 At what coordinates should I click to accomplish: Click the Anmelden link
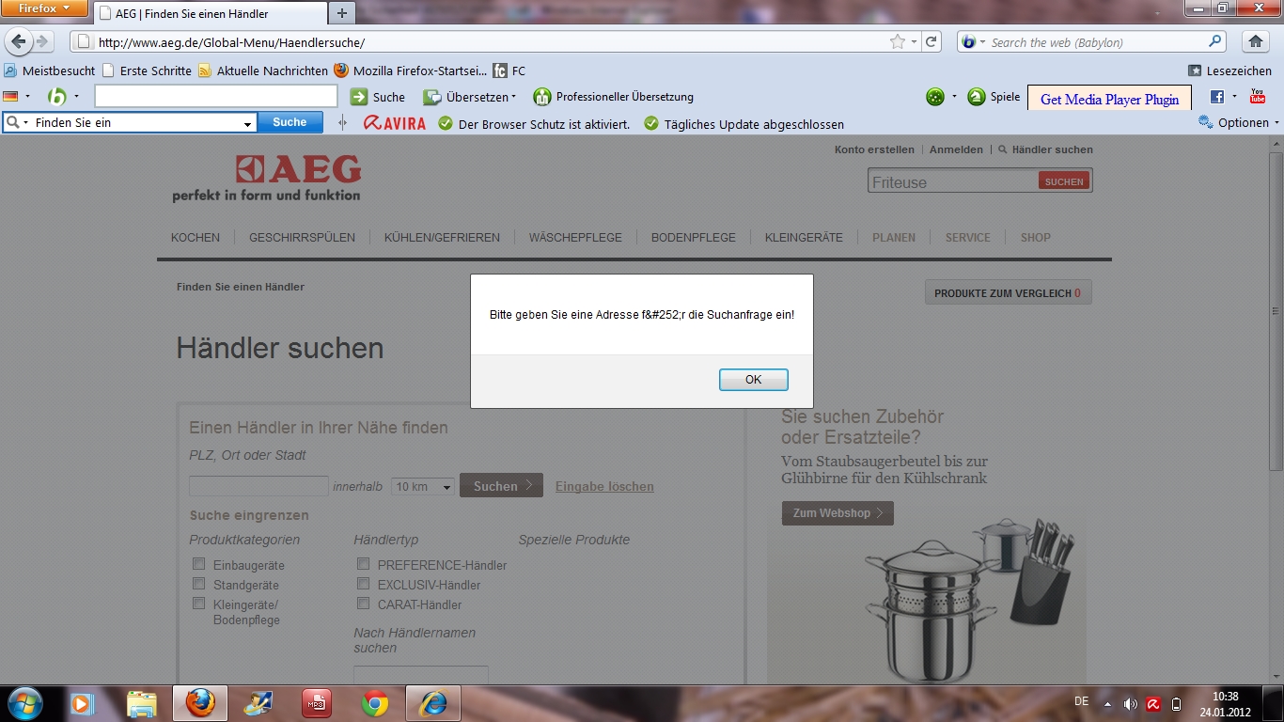pyautogui.click(x=956, y=149)
